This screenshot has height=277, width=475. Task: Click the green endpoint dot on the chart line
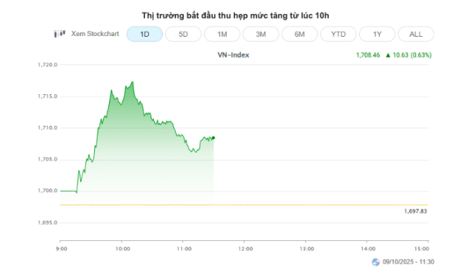click(x=213, y=138)
